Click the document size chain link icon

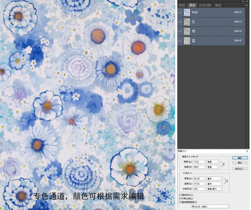pos(226,181)
